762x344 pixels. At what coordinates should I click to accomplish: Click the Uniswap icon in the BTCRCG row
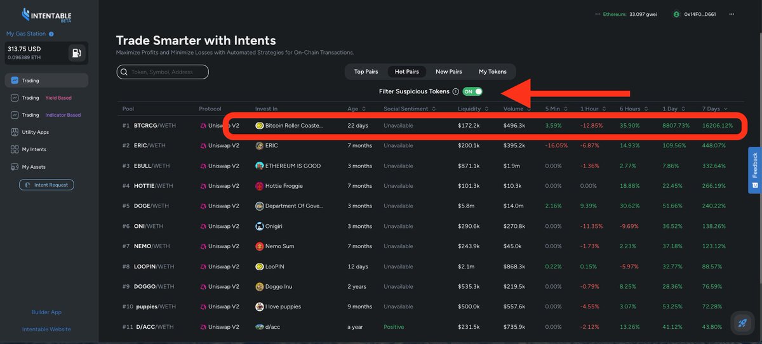tap(204, 126)
